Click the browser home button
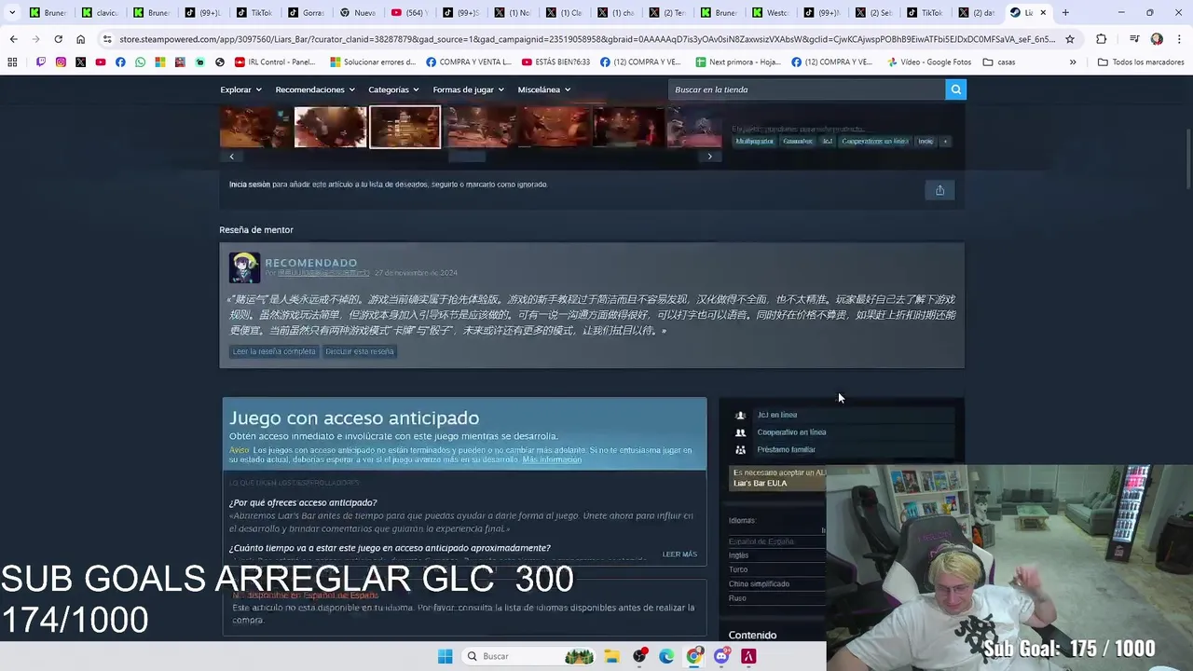 tap(80, 39)
